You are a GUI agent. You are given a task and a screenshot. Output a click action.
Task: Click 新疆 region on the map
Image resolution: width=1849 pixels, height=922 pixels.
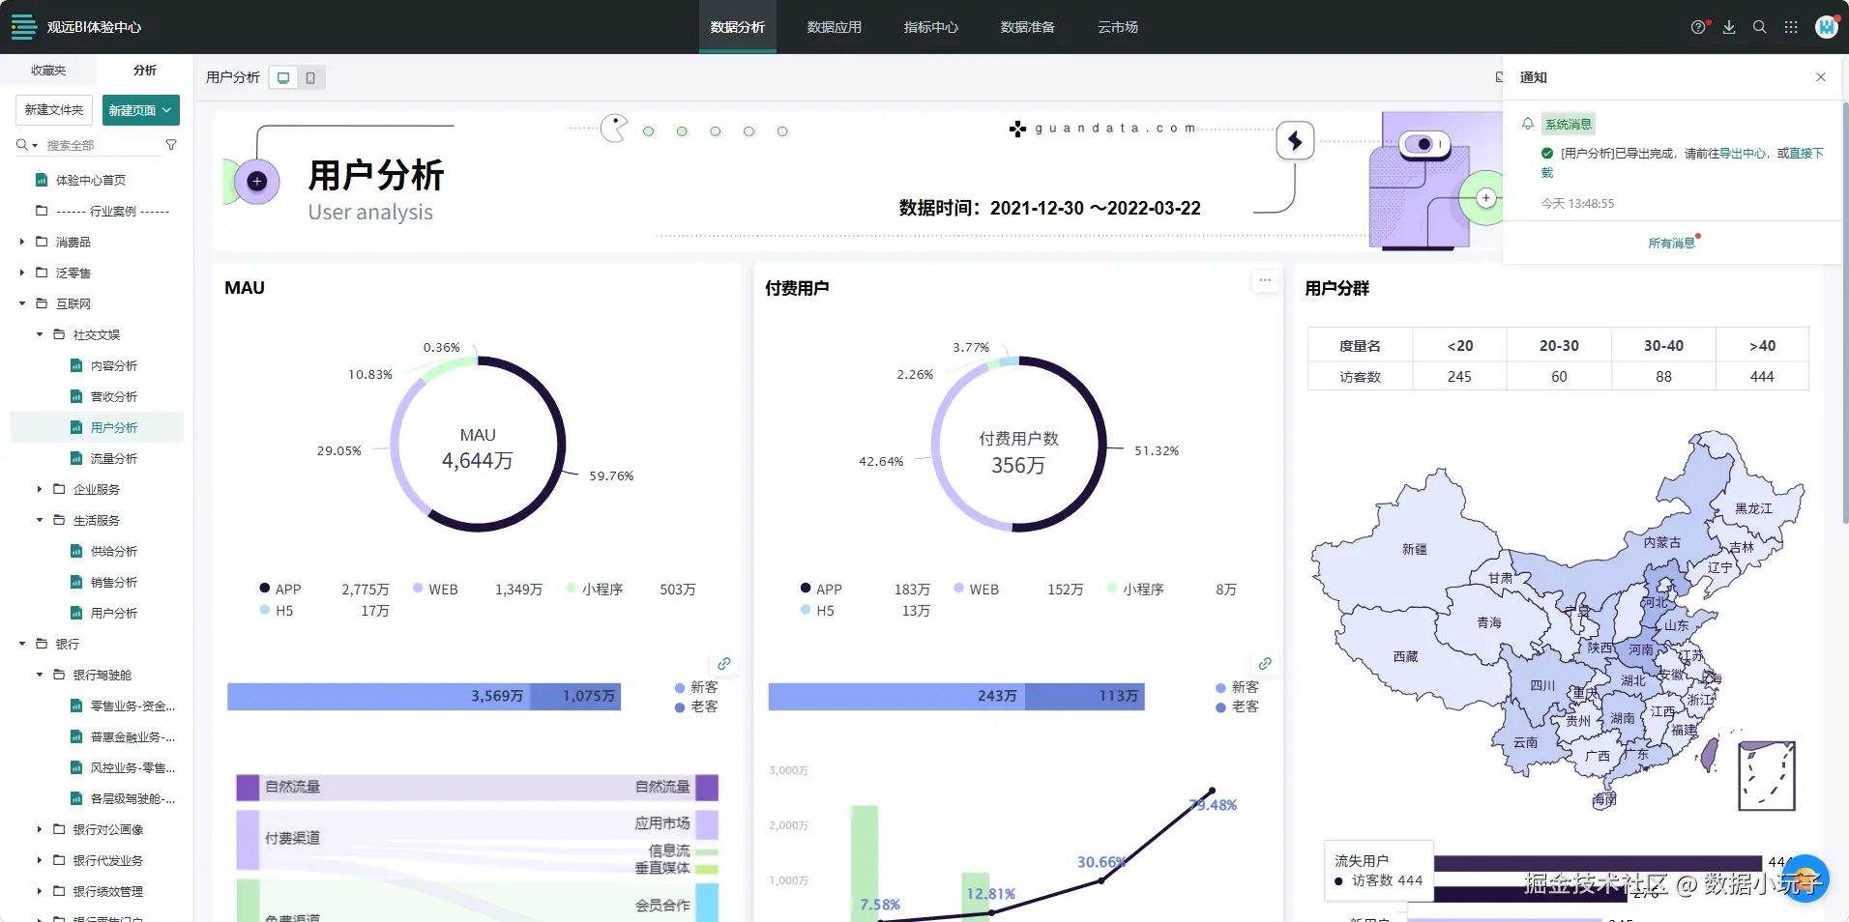[x=1414, y=549]
